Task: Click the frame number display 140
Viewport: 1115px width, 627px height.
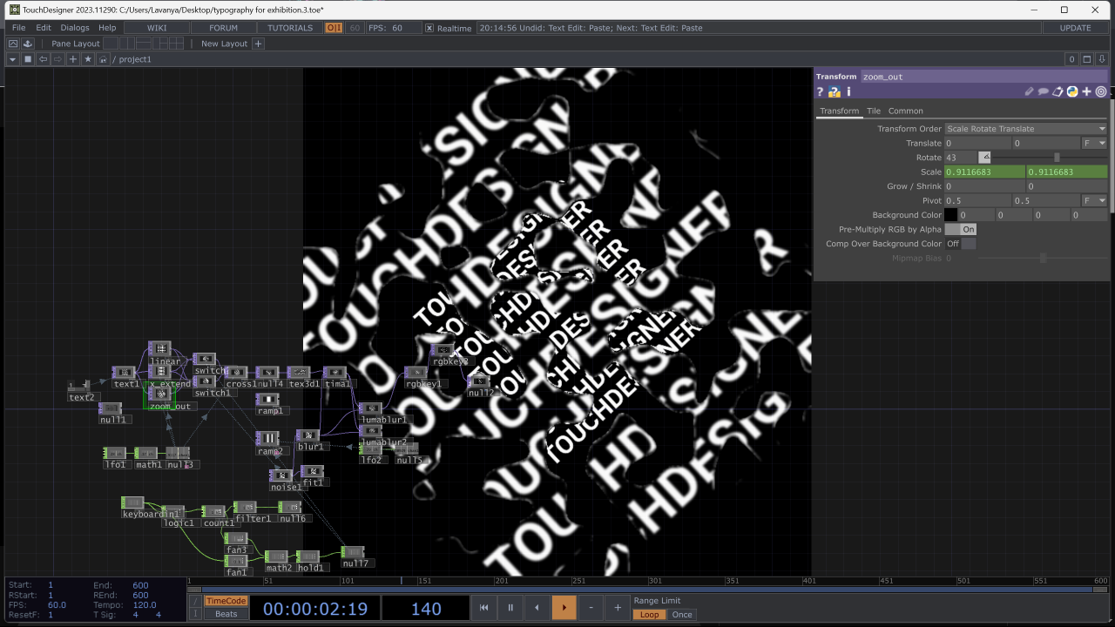Action: 425,609
